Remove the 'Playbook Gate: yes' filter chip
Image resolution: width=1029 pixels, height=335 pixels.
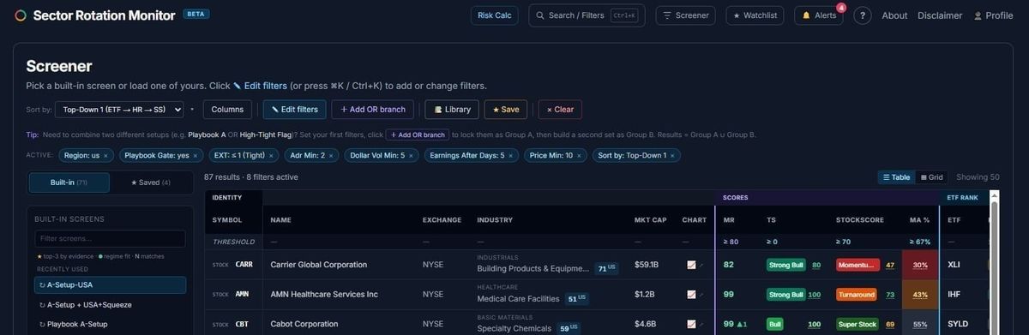(x=195, y=156)
